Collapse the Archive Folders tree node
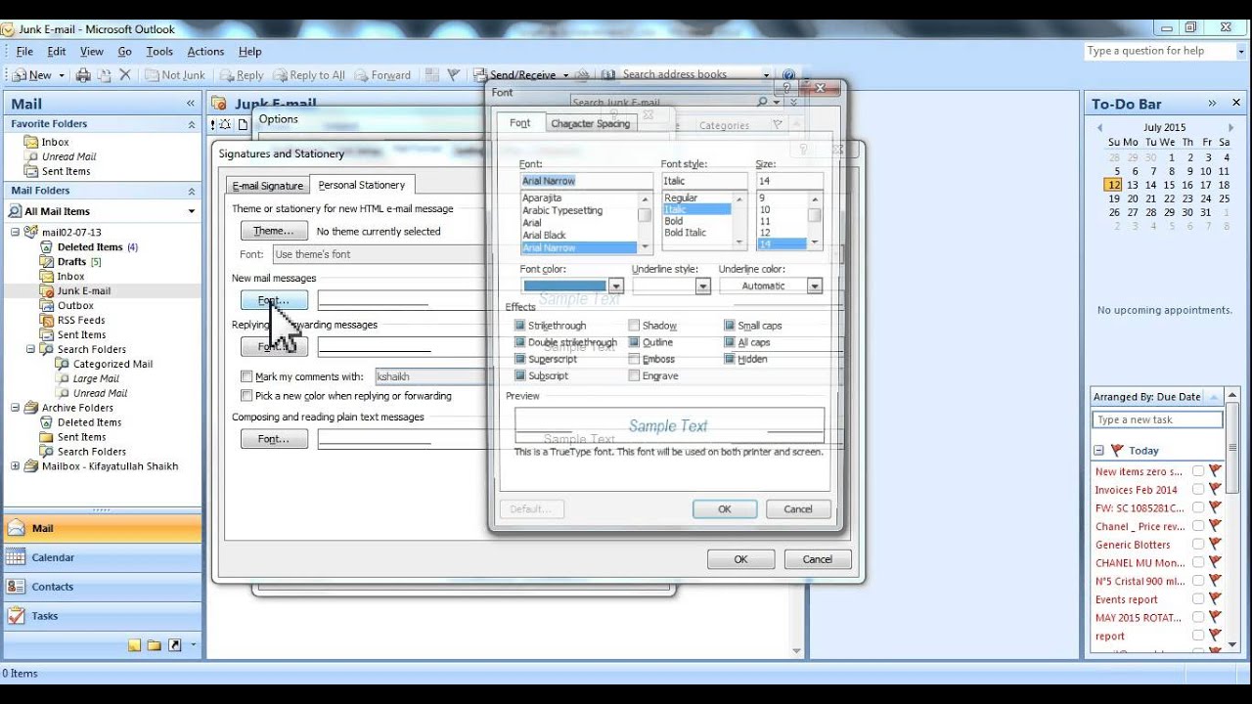Viewport: 1252px width, 704px height. [16, 408]
